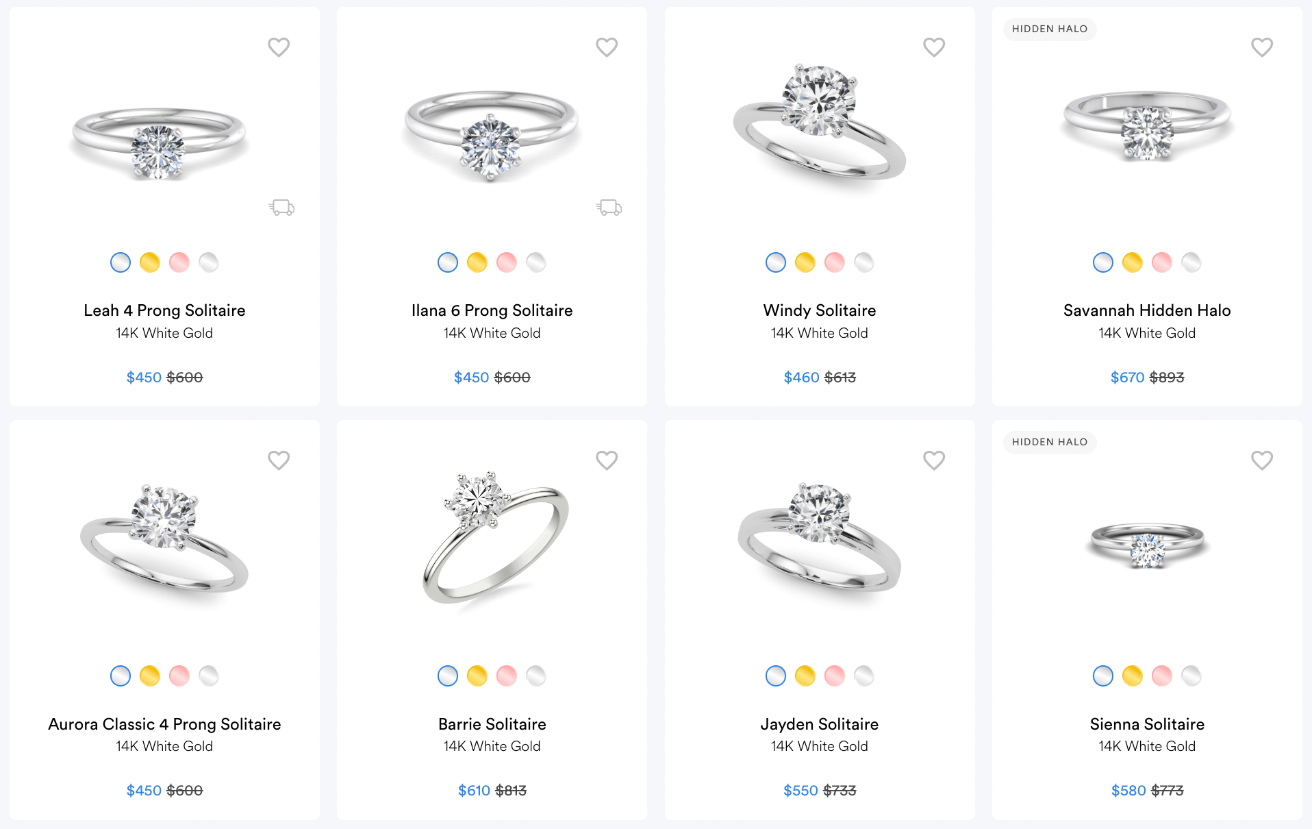Image resolution: width=1312 pixels, height=829 pixels.
Task: Click the truck icon on Ilana 6 Prong Solitaire
Action: tap(609, 206)
